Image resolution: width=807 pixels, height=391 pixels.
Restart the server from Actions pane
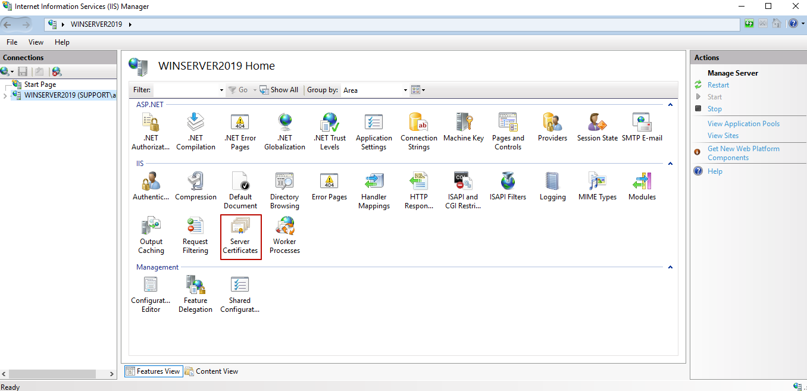click(x=718, y=85)
